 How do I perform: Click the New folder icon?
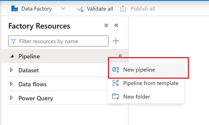116,96
